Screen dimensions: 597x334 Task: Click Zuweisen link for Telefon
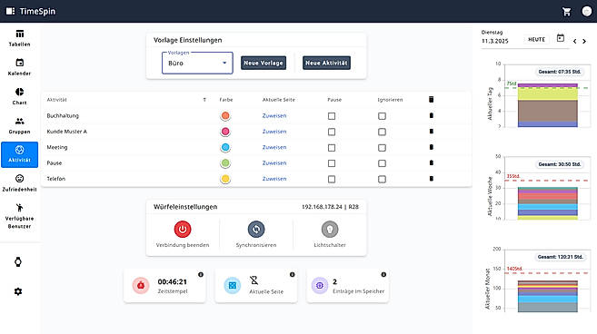(274, 179)
